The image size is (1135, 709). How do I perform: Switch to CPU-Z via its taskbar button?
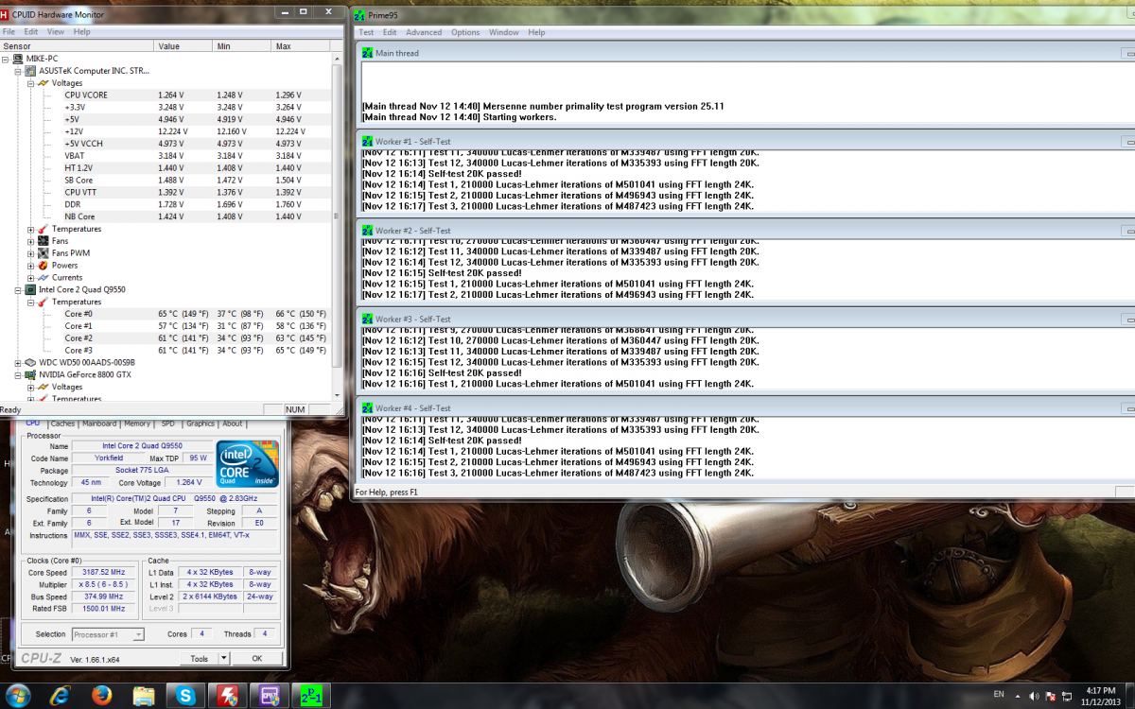pos(268,696)
